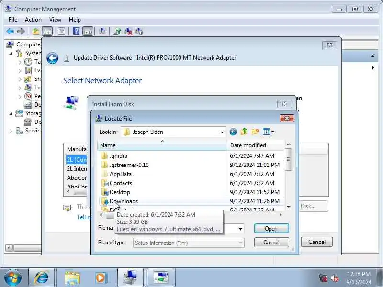The image size is (383, 287).
Task: Toggle the show/hide console tree icon
Action: click(47, 31)
